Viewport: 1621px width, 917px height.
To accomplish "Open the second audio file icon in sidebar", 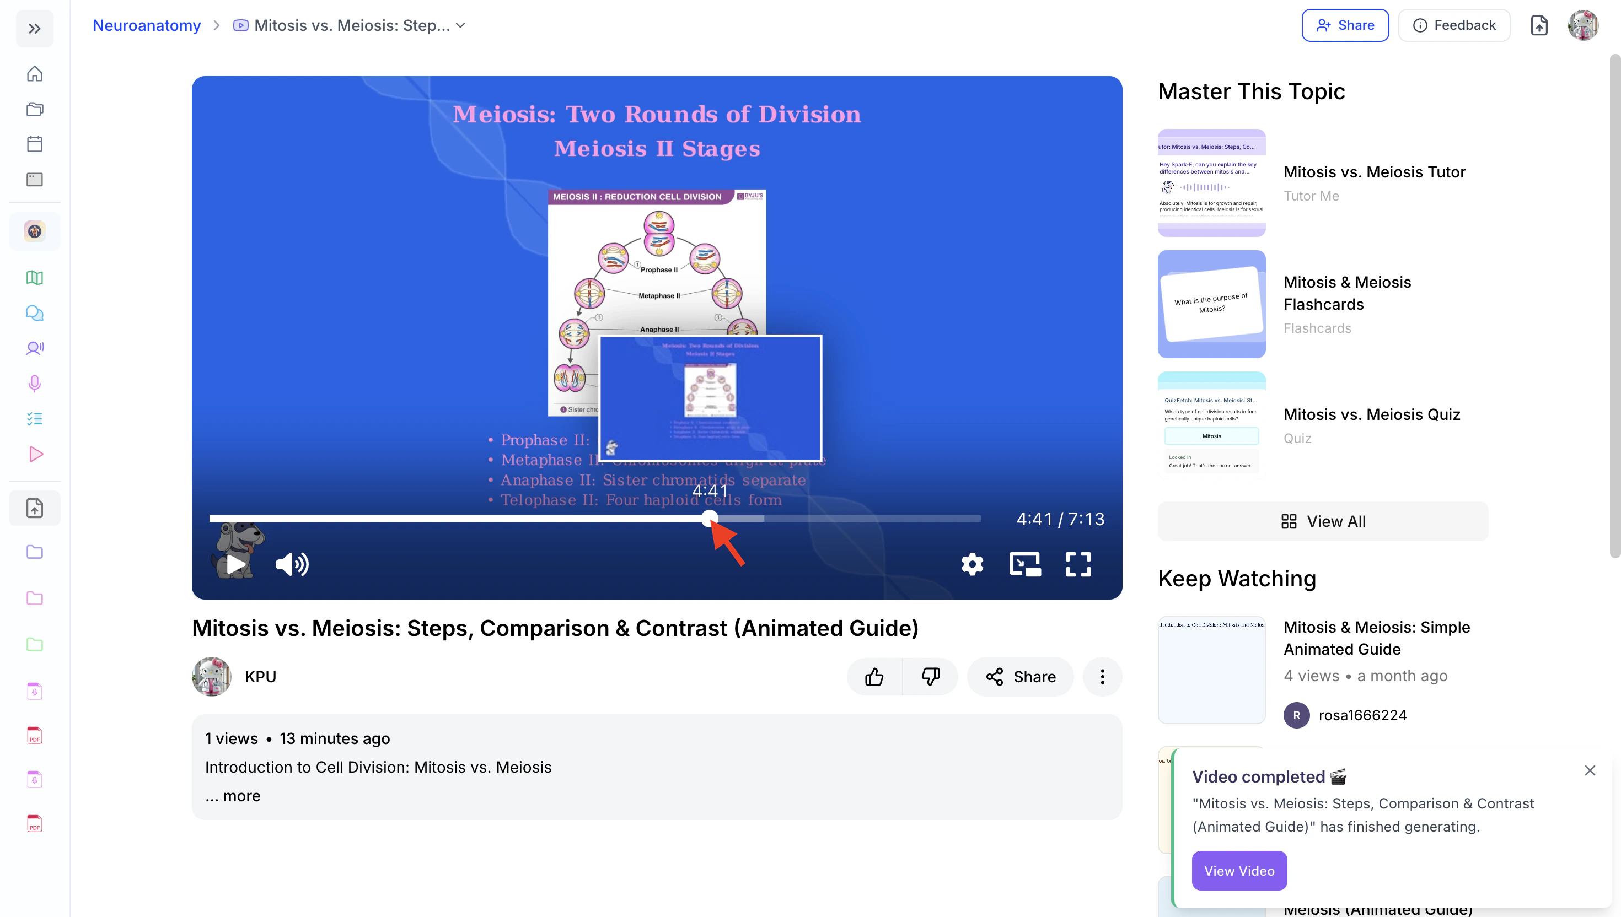I will [35, 780].
